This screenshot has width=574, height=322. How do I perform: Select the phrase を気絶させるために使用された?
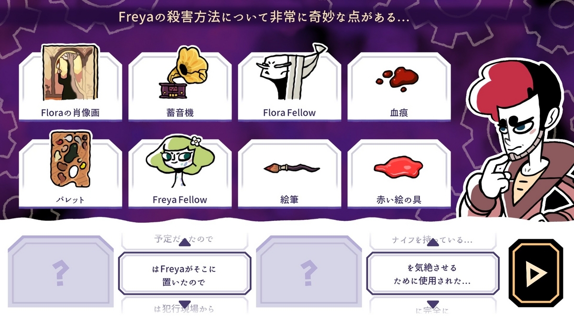point(433,274)
